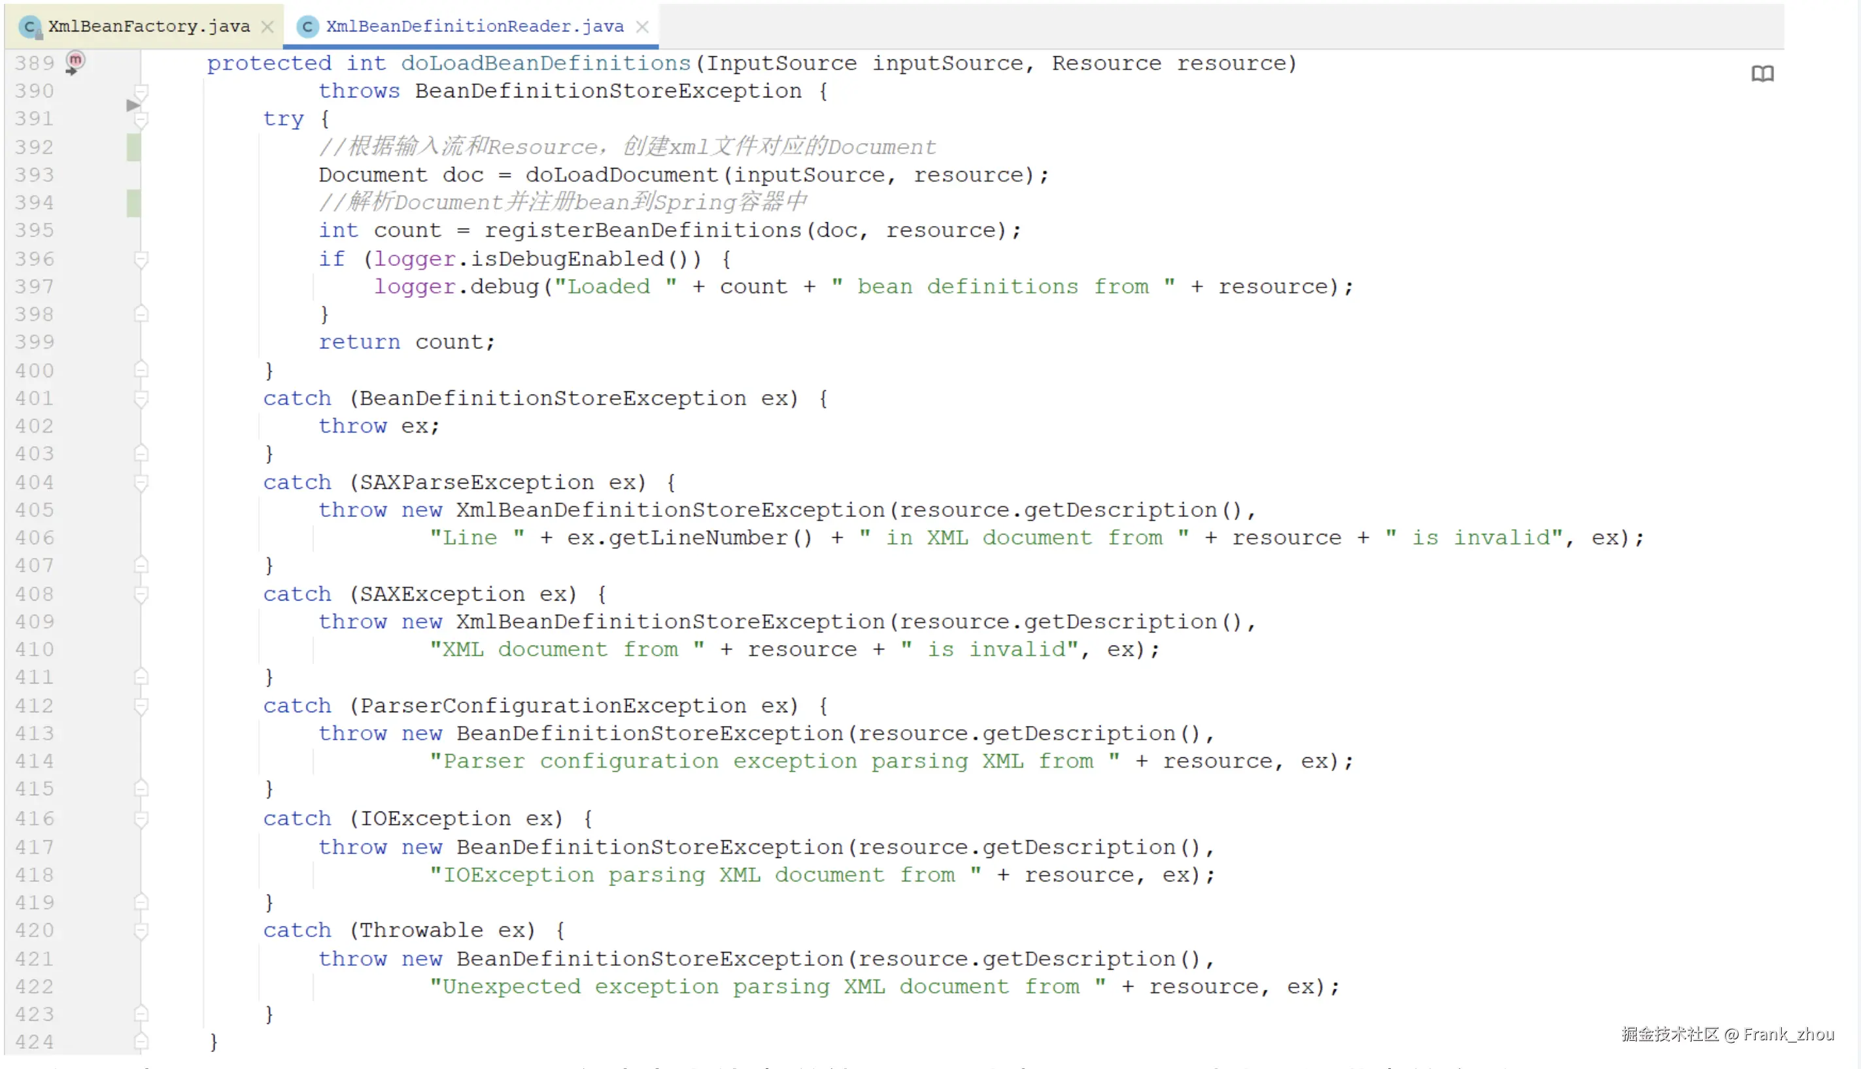Click line number 389 in the gutter
Viewport: 1861px width, 1069px height.
tap(35, 63)
